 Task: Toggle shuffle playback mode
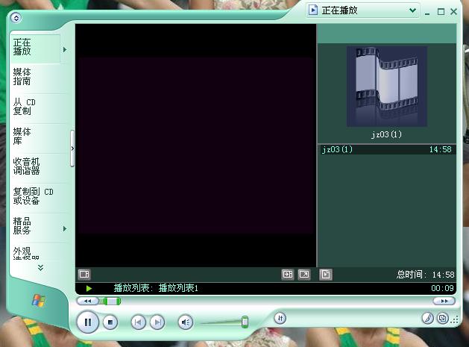pos(280,318)
